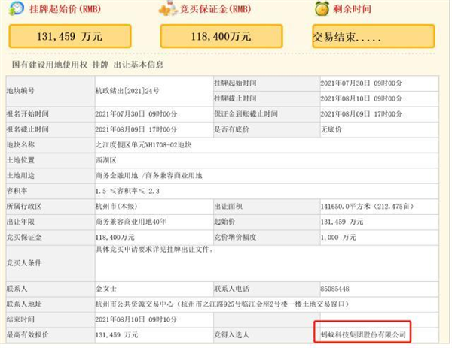This screenshot has width=452, height=348.
Task: Click the 118,400万元 deposit box
Action: click(x=221, y=36)
